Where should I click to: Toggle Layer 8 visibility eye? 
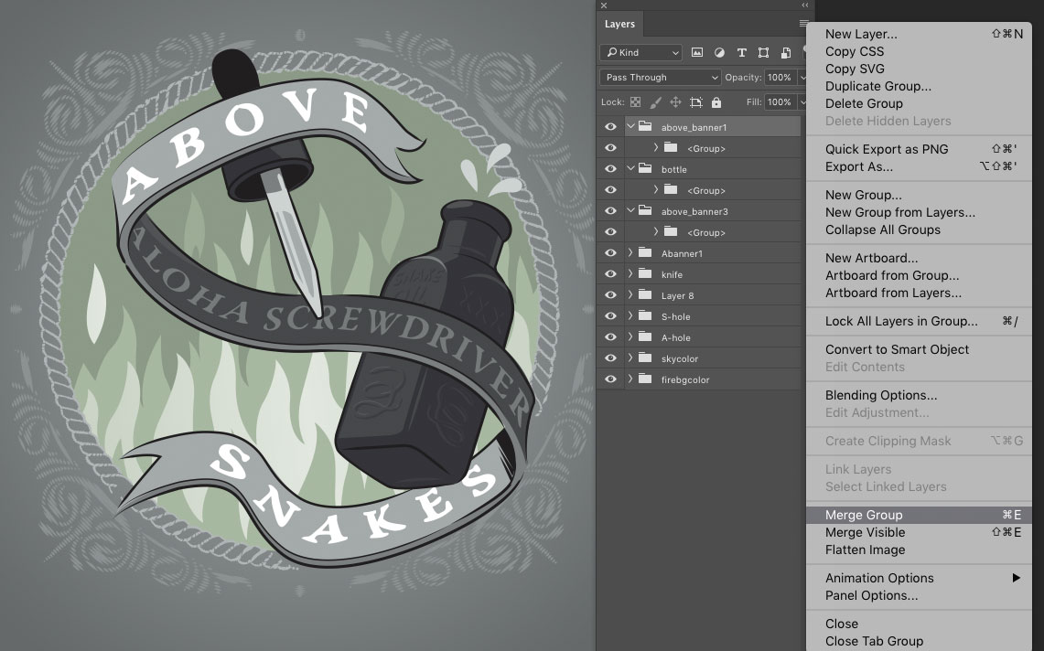(x=610, y=295)
